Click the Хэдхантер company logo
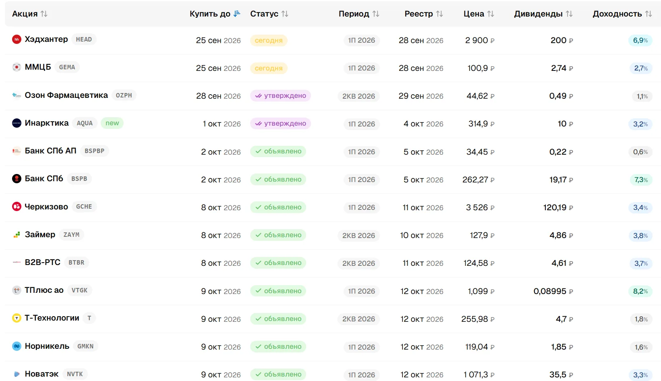 [17, 39]
